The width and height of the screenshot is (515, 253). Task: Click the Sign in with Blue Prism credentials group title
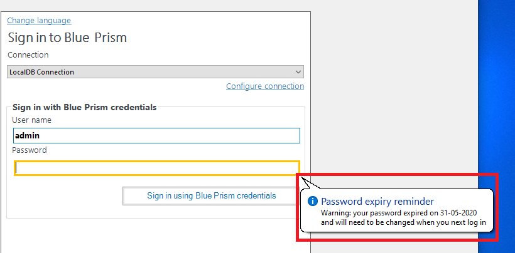[x=84, y=107]
